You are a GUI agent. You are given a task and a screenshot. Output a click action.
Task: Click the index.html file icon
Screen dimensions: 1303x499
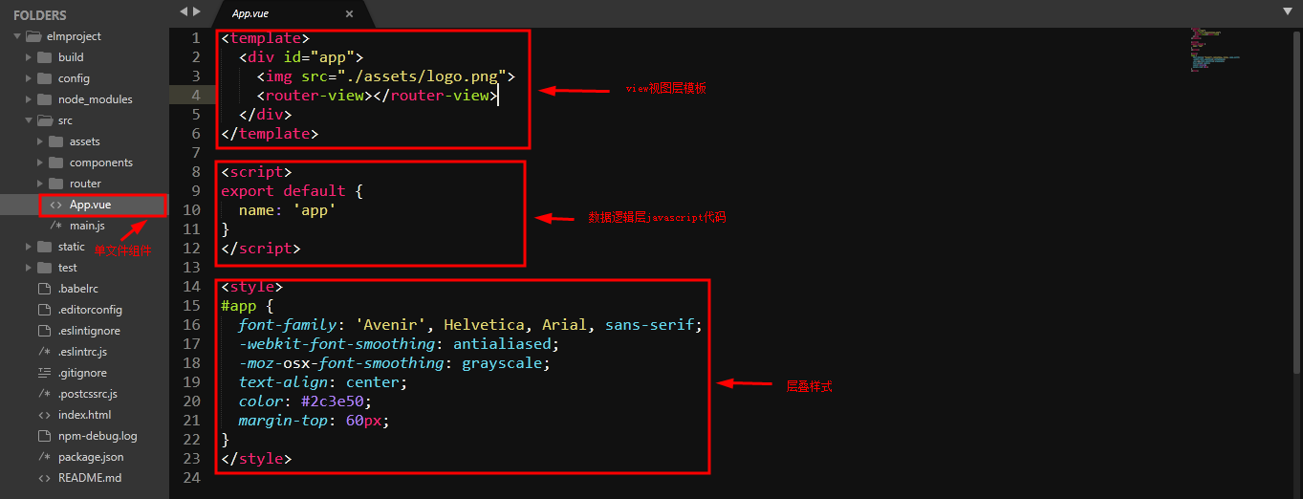pos(44,415)
